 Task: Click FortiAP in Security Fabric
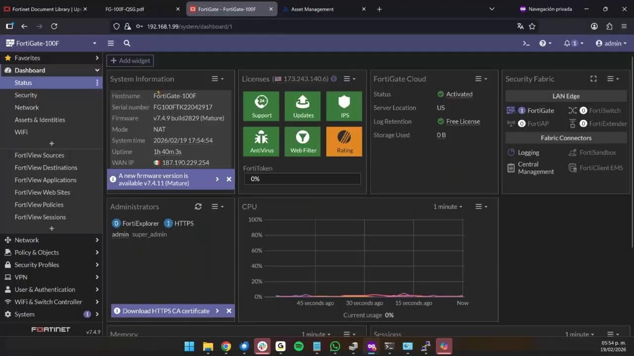[528, 124]
